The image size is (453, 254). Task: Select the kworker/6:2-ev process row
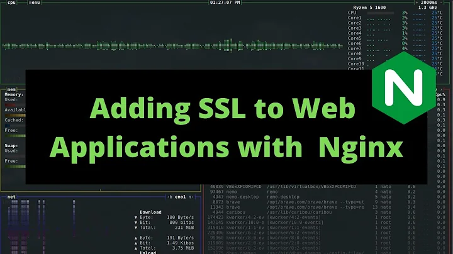(x=327, y=233)
